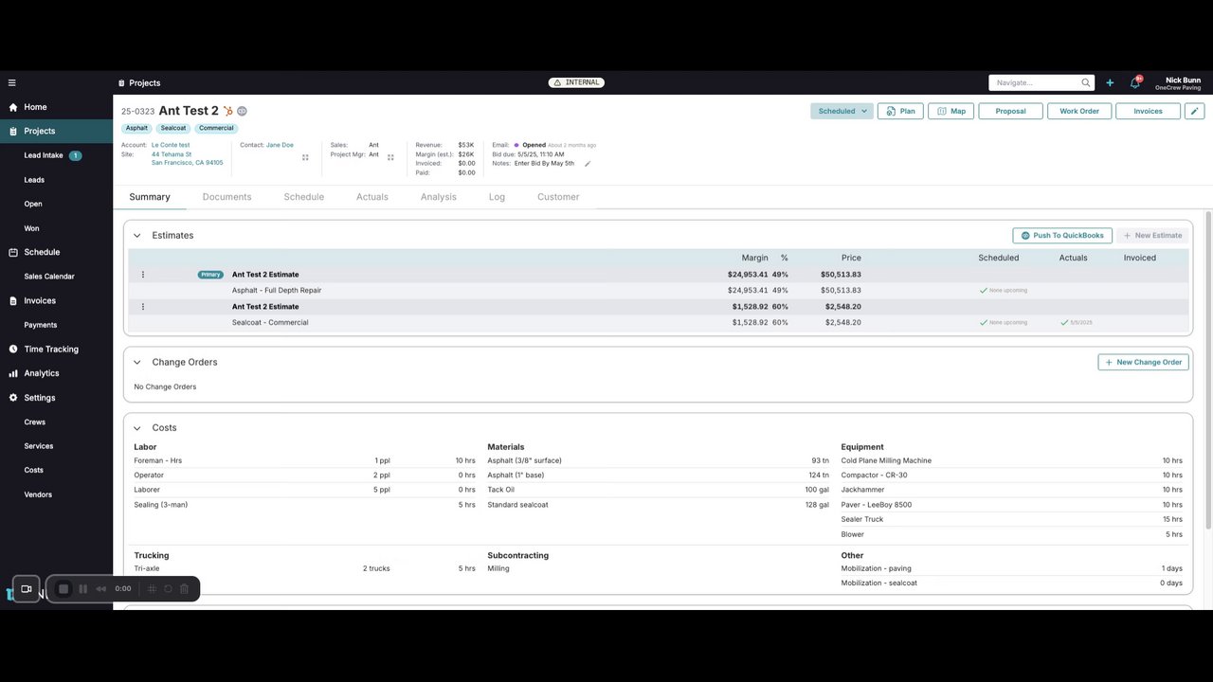The width and height of the screenshot is (1213, 682).
Task: Open the Proposal button
Action: pos(1010,111)
